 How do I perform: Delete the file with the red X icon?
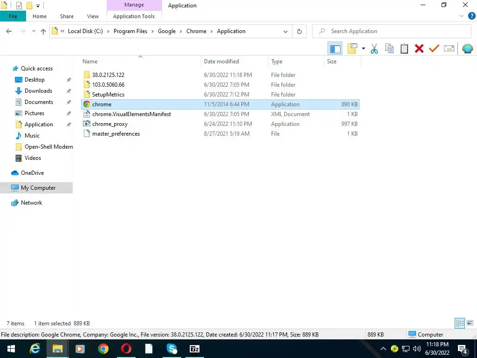(x=419, y=48)
